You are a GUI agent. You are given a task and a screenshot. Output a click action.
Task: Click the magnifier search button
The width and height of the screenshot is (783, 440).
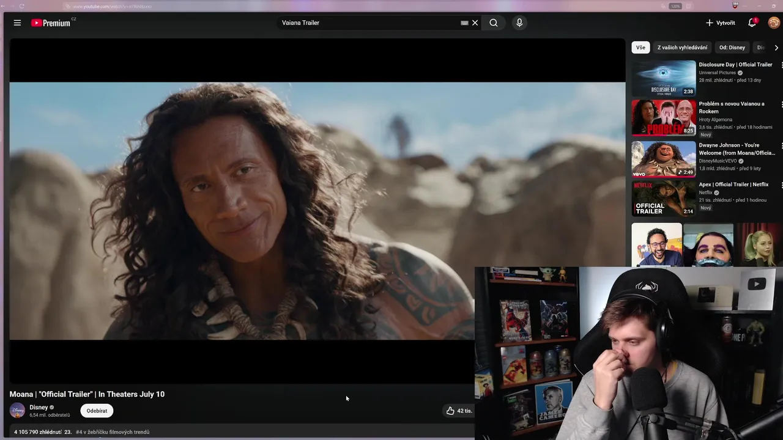click(494, 23)
